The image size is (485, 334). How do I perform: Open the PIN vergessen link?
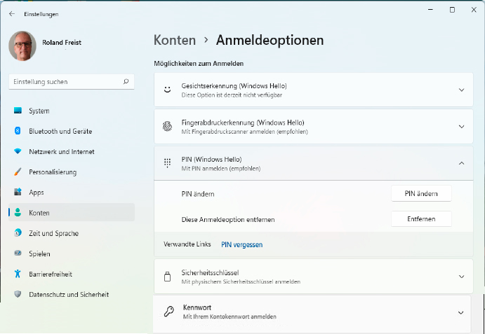click(242, 244)
